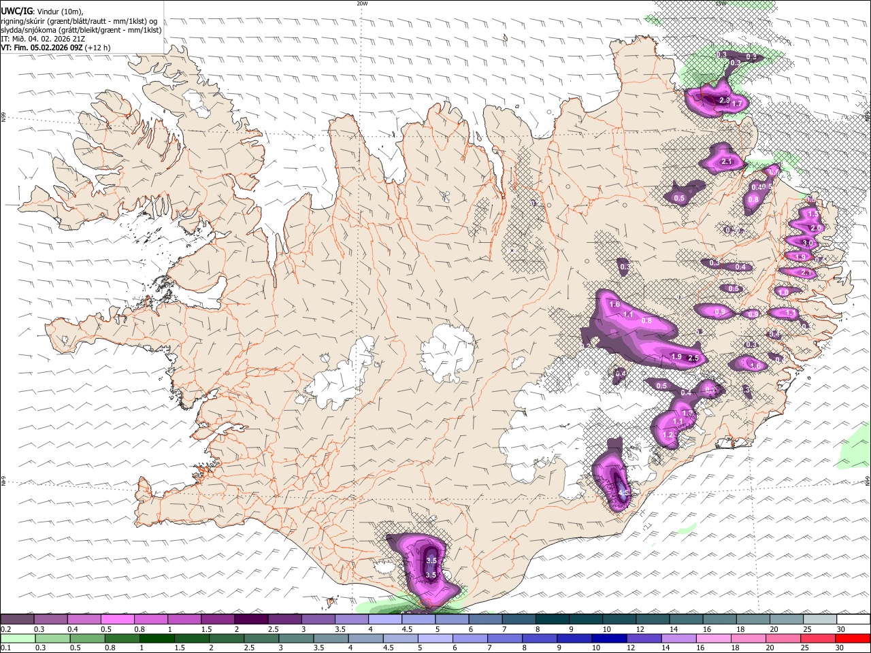Select the 'IT: Mið. 04. 02. 2026 21Z' line

(43, 39)
